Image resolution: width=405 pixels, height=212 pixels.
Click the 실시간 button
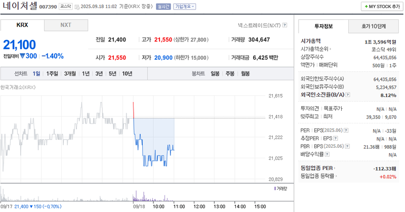point(163,7)
